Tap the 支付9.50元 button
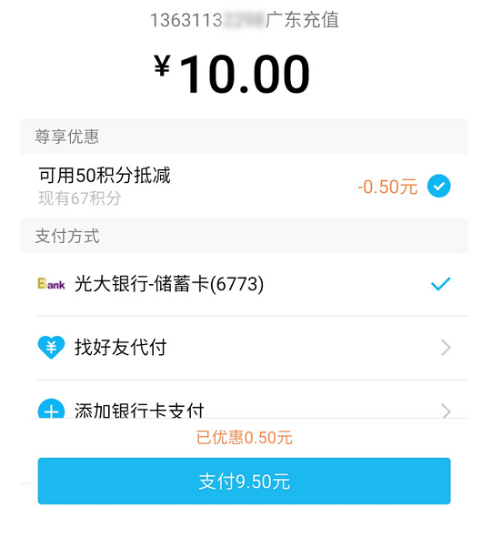 pyautogui.click(x=244, y=481)
